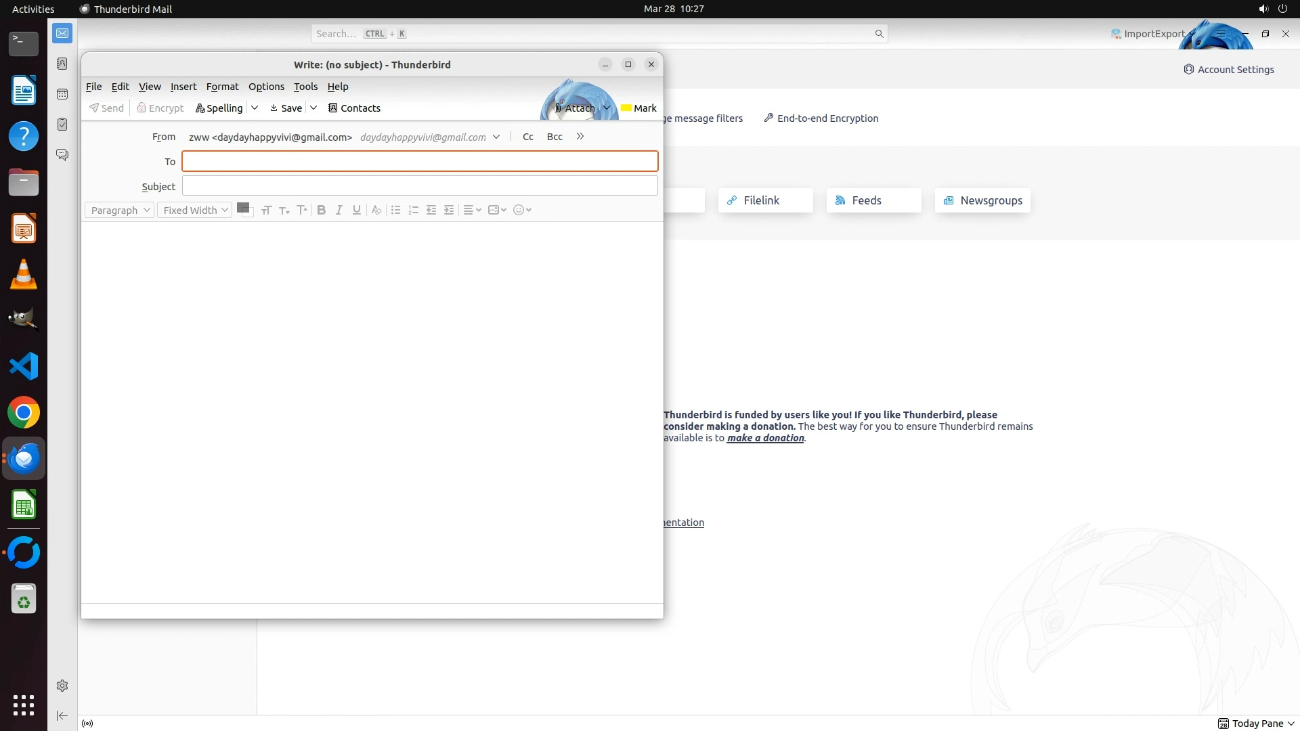Viewport: 1300px width, 731px height.
Task: Toggle underline text formatting
Action: (357, 210)
